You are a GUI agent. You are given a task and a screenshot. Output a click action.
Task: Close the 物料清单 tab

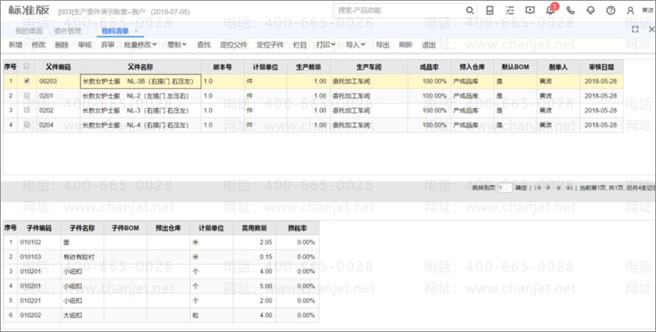point(136,31)
